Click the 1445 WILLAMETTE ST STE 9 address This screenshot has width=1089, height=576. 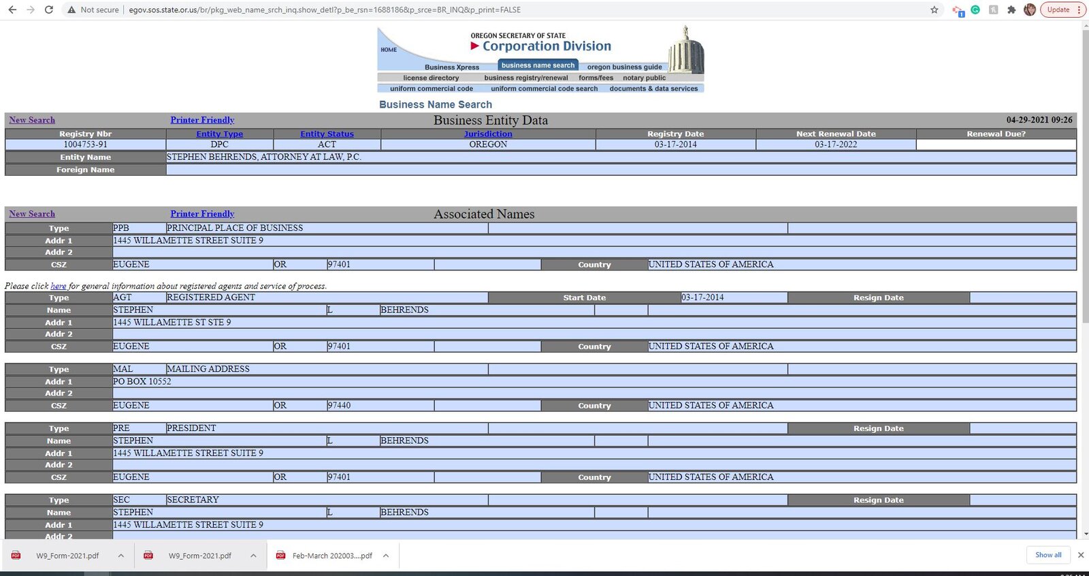(172, 322)
